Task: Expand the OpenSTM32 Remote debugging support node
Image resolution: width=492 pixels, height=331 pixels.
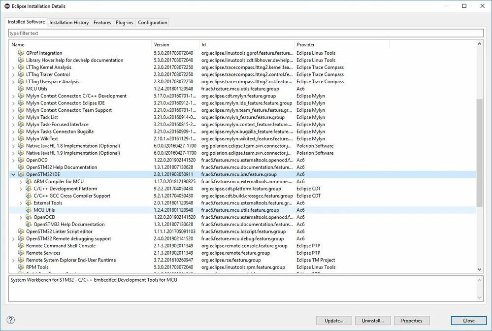Action: [x=13, y=239]
